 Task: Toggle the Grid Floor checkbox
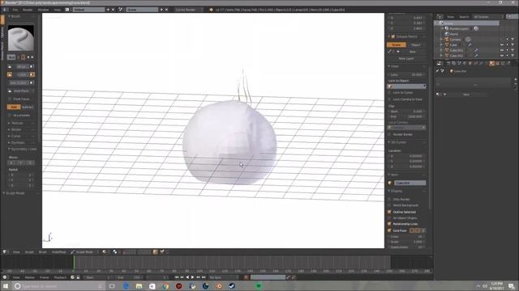pyautogui.click(x=389, y=230)
